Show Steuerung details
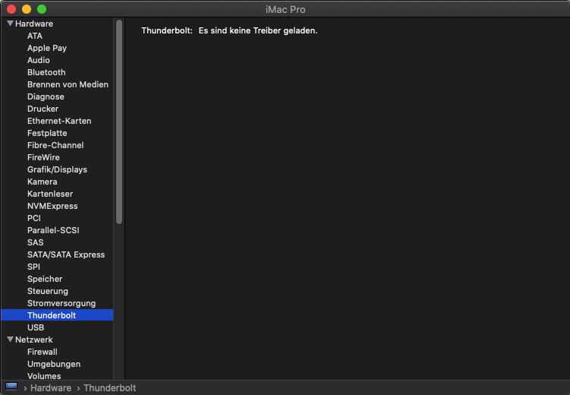570x395 pixels. pyautogui.click(x=48, y=291)
